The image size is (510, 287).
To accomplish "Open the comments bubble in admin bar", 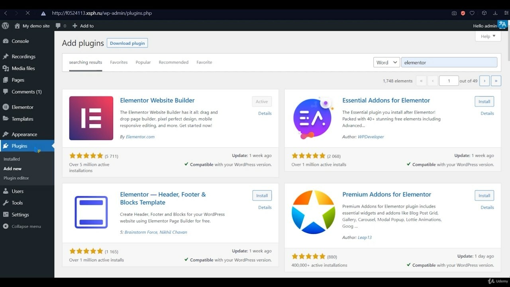I will [61, 26].
